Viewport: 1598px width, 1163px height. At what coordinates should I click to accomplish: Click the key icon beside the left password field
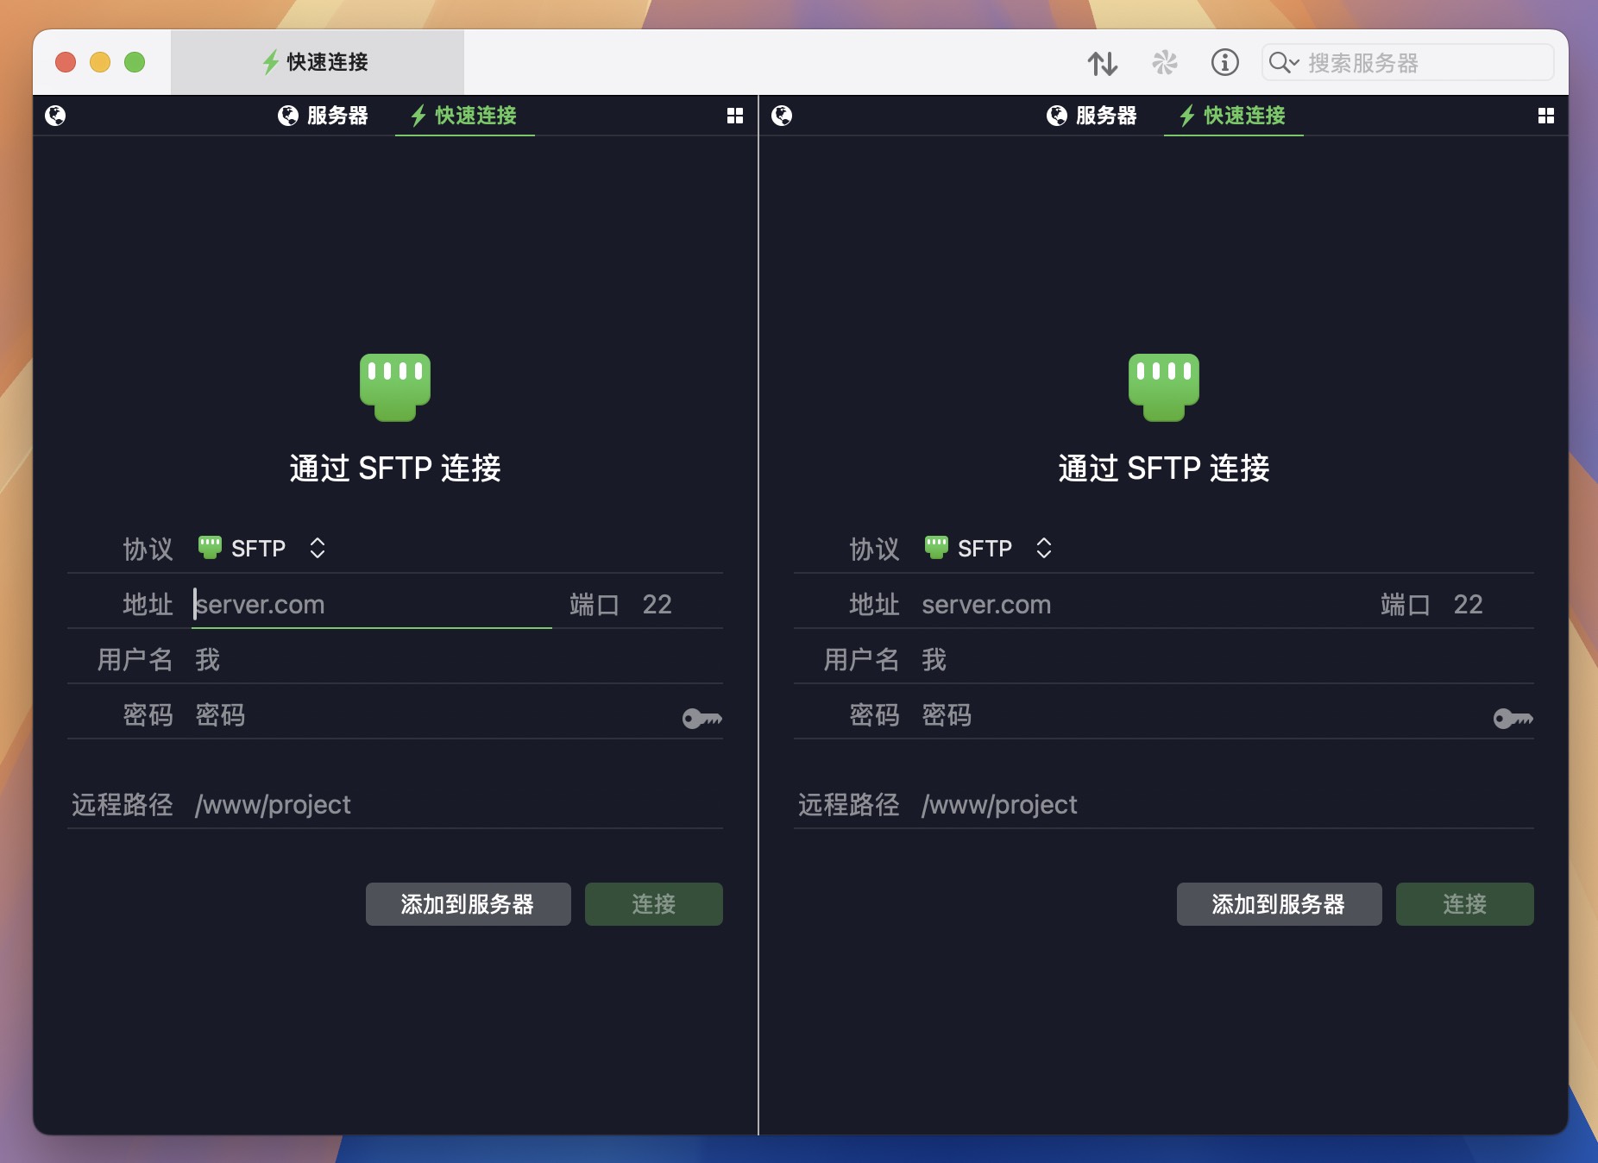(x=701, y=719)
